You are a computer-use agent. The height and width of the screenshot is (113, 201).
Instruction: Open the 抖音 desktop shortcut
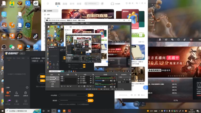(x=36, y=37)
